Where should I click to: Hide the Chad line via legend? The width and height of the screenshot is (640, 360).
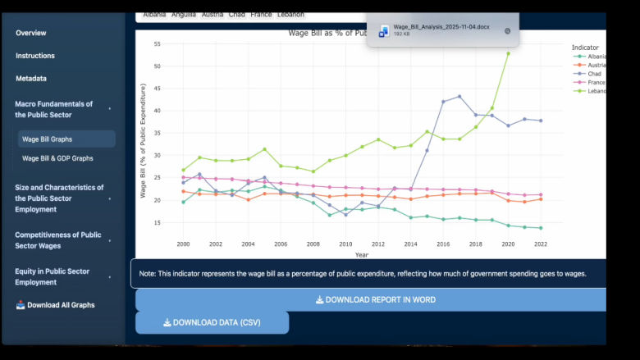[x=589, y=74]
